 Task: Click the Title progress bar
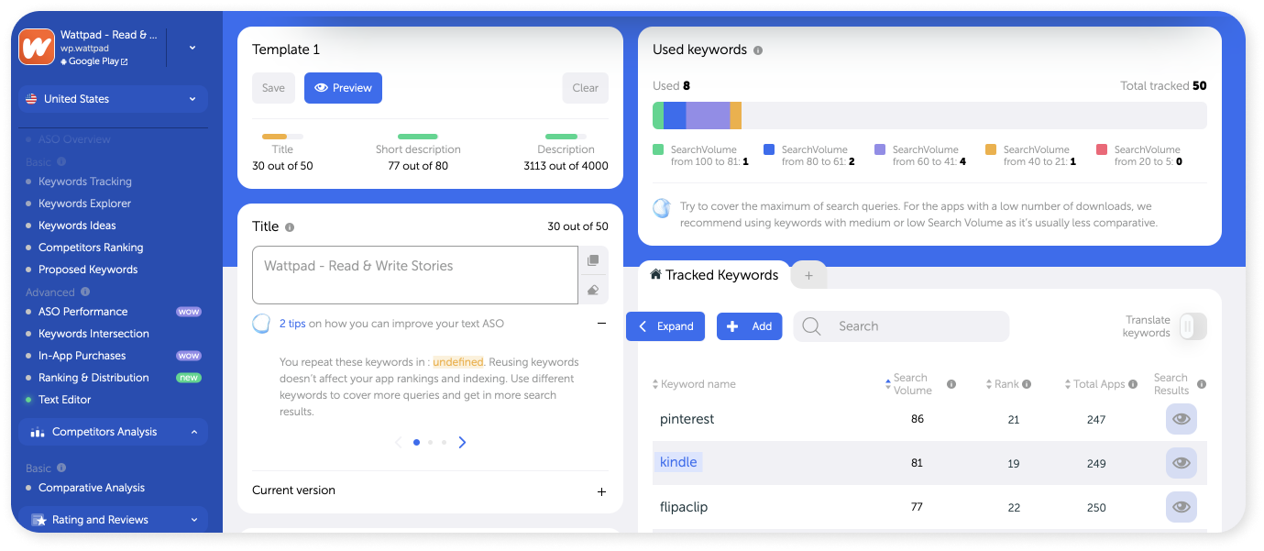tap(282, 137)
